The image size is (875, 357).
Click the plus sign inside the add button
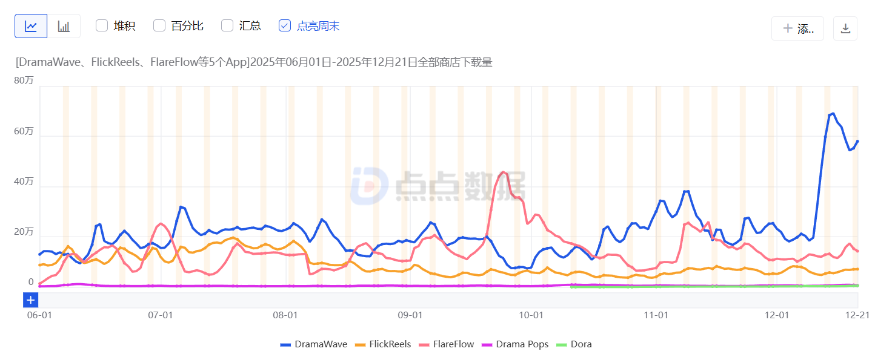[x=788, y=28]
